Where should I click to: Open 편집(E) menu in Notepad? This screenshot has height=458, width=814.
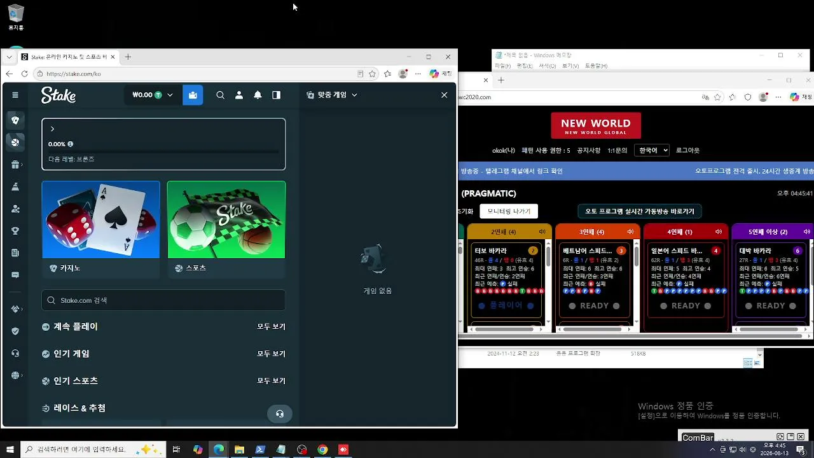[525, 66]
